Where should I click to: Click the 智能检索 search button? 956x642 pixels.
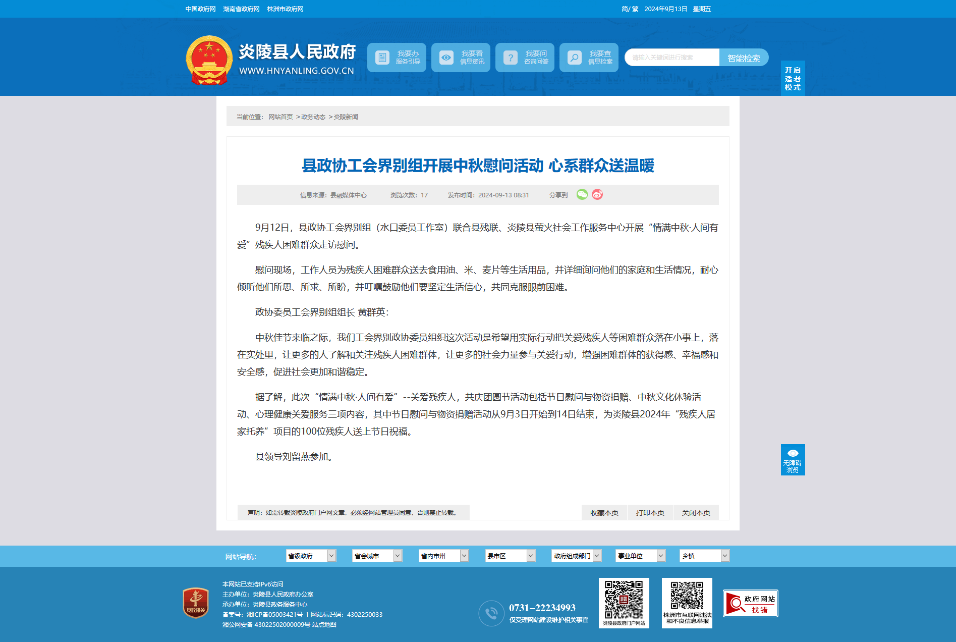744,58
